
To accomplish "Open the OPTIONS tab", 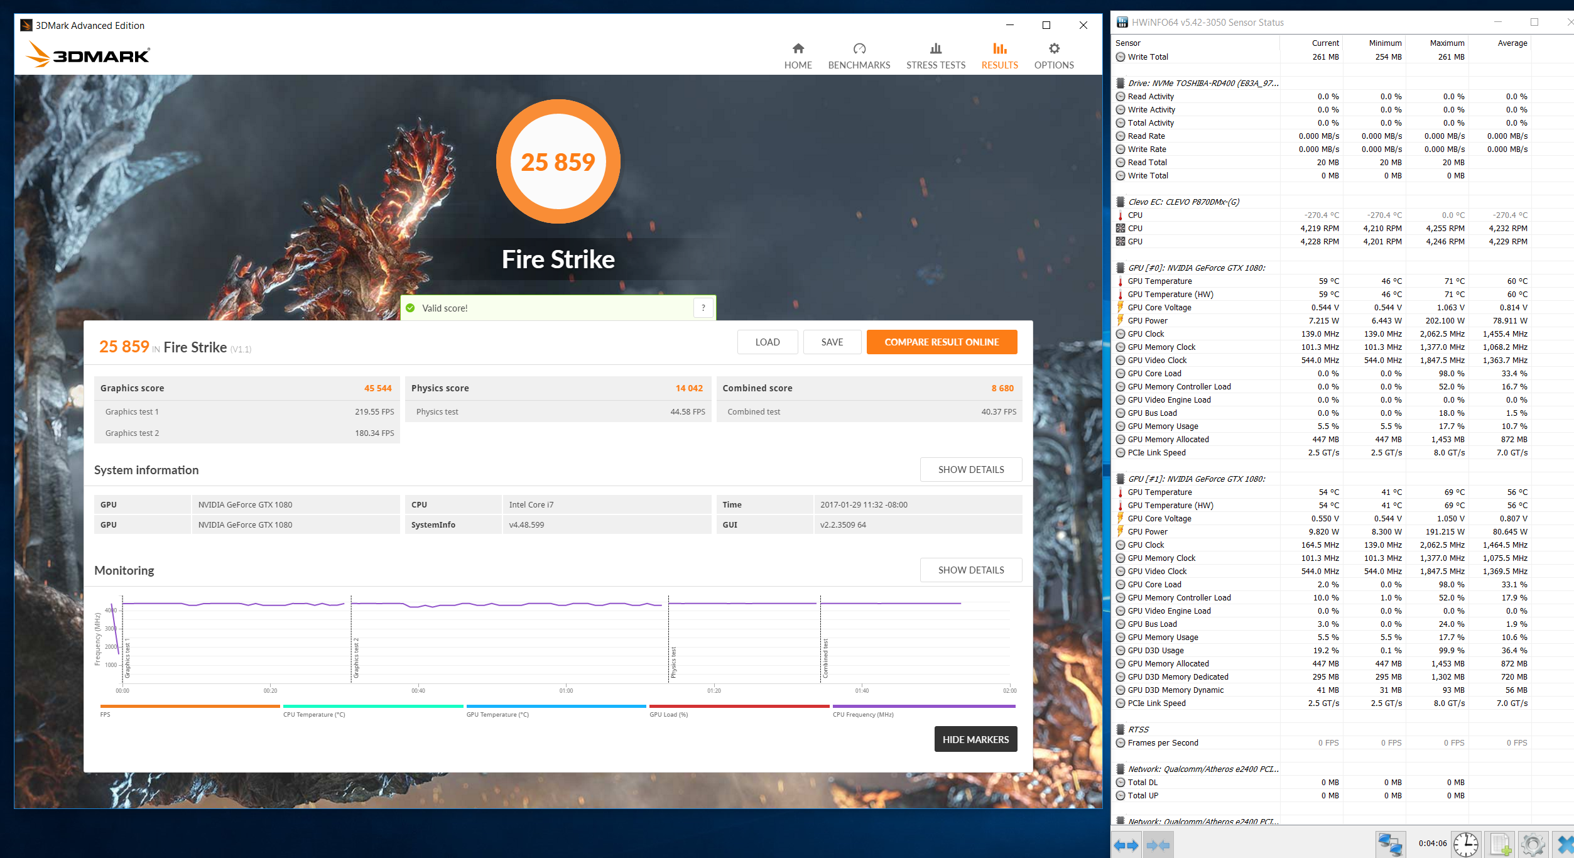I will coord(1053,56).
